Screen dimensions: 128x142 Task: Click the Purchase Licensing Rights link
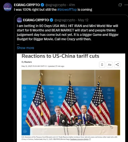point(79,139)
